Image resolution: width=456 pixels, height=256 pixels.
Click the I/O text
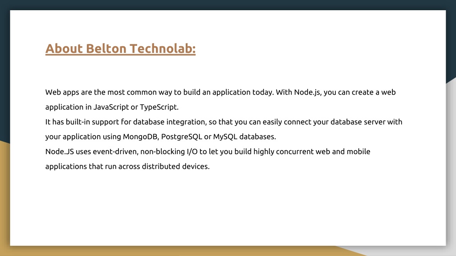(x=192, y=152)
